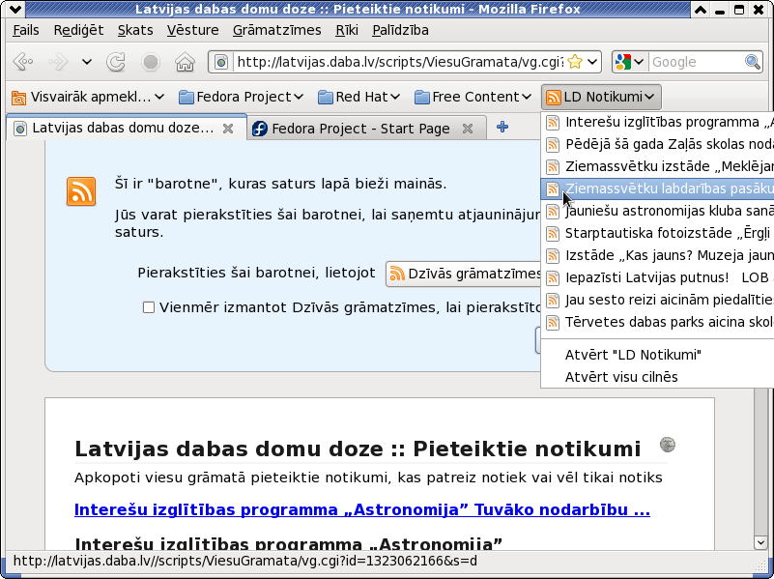Open feed item Iepazīsti Latvijas putnus!
Viewport: 774px width, 579px height.
tap(658, 277)
